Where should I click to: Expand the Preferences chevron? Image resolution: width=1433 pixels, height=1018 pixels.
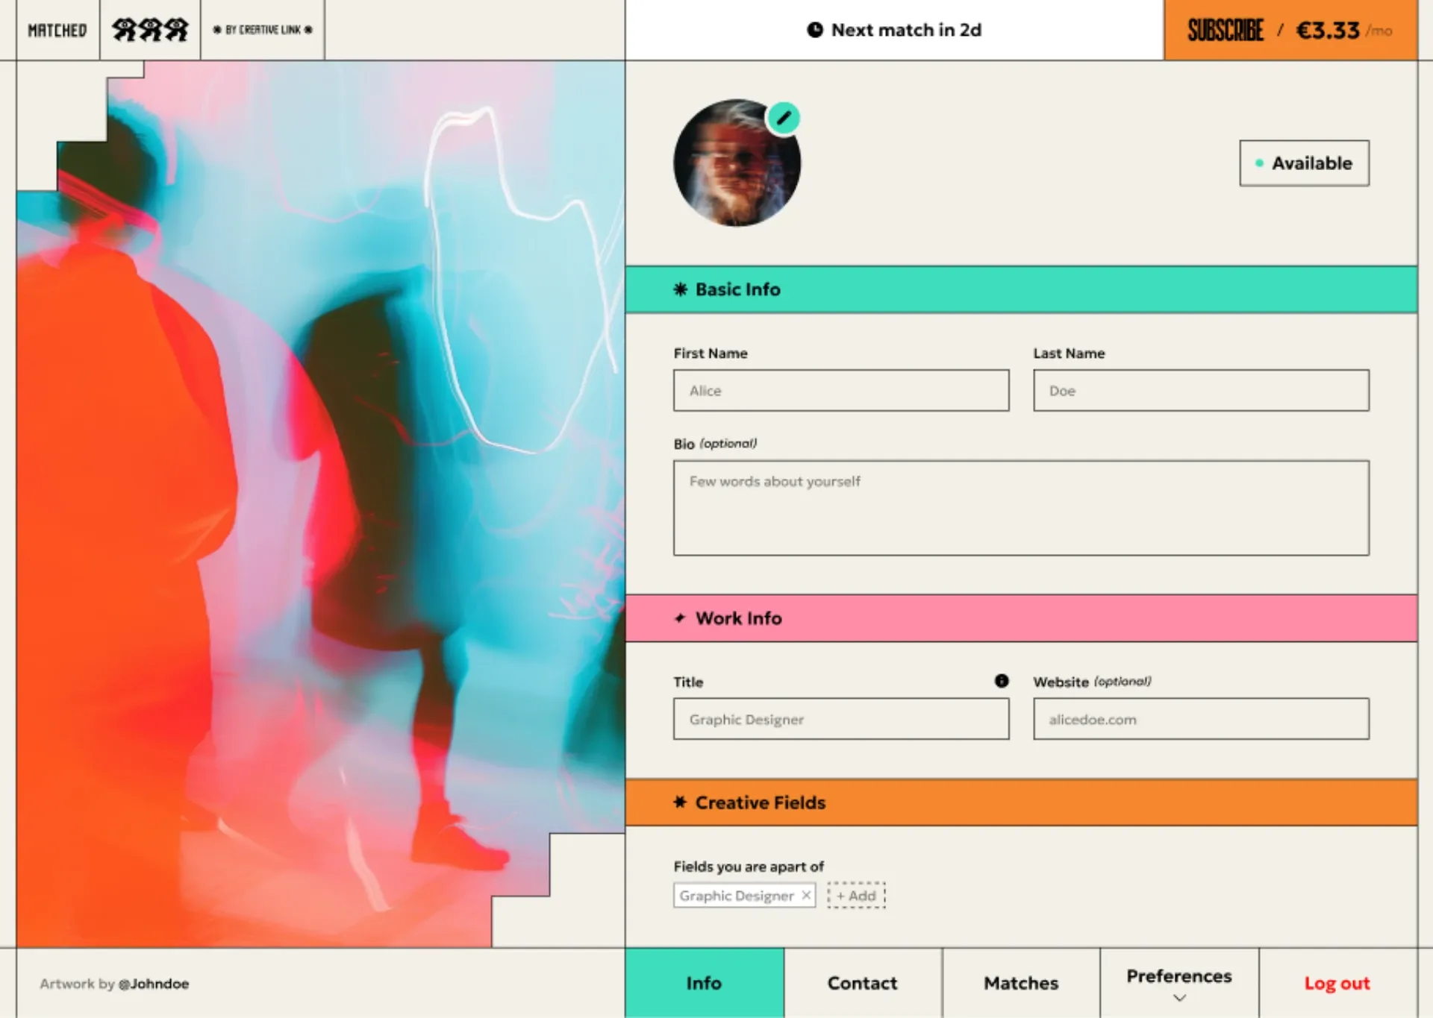(x=1179, y=997)
